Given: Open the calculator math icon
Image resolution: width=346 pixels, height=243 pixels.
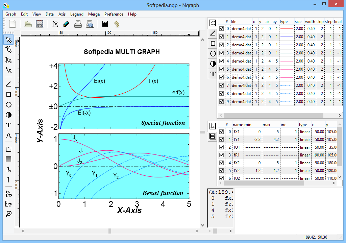Looking at the screenshot, I should (x=105, y=24).
